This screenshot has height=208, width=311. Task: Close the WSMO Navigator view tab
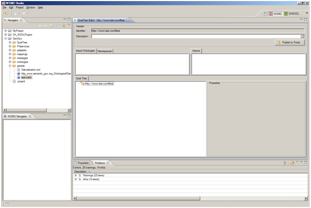[x=30, y=116]
